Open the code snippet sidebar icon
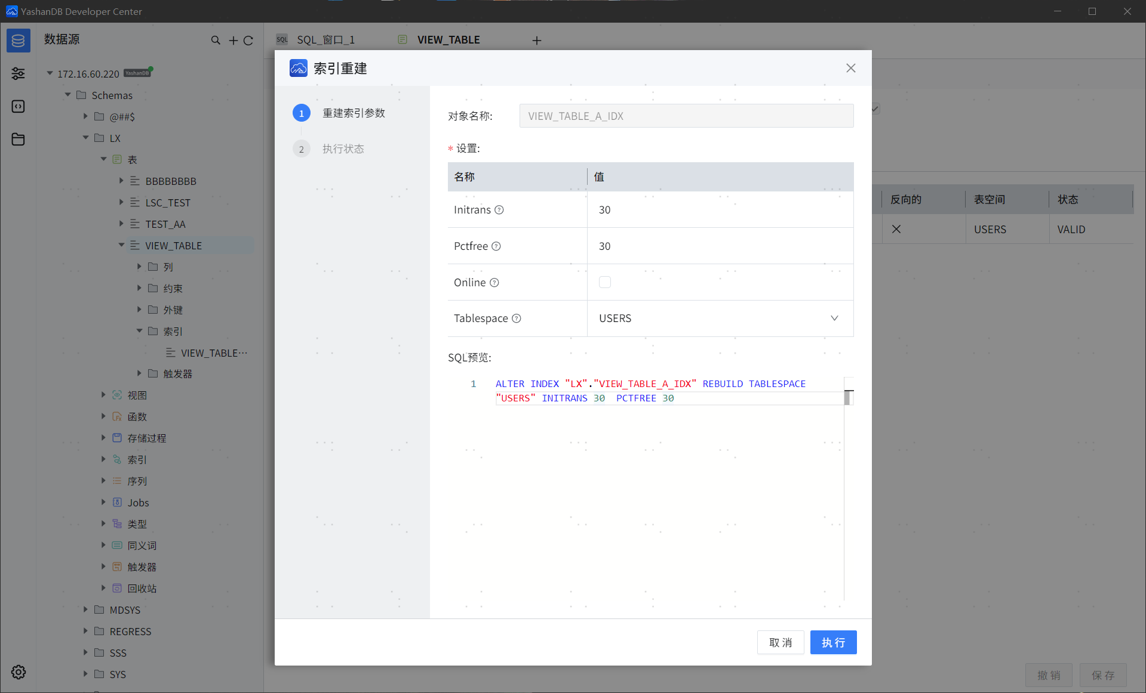The image size is (1146, 693). 18,107
